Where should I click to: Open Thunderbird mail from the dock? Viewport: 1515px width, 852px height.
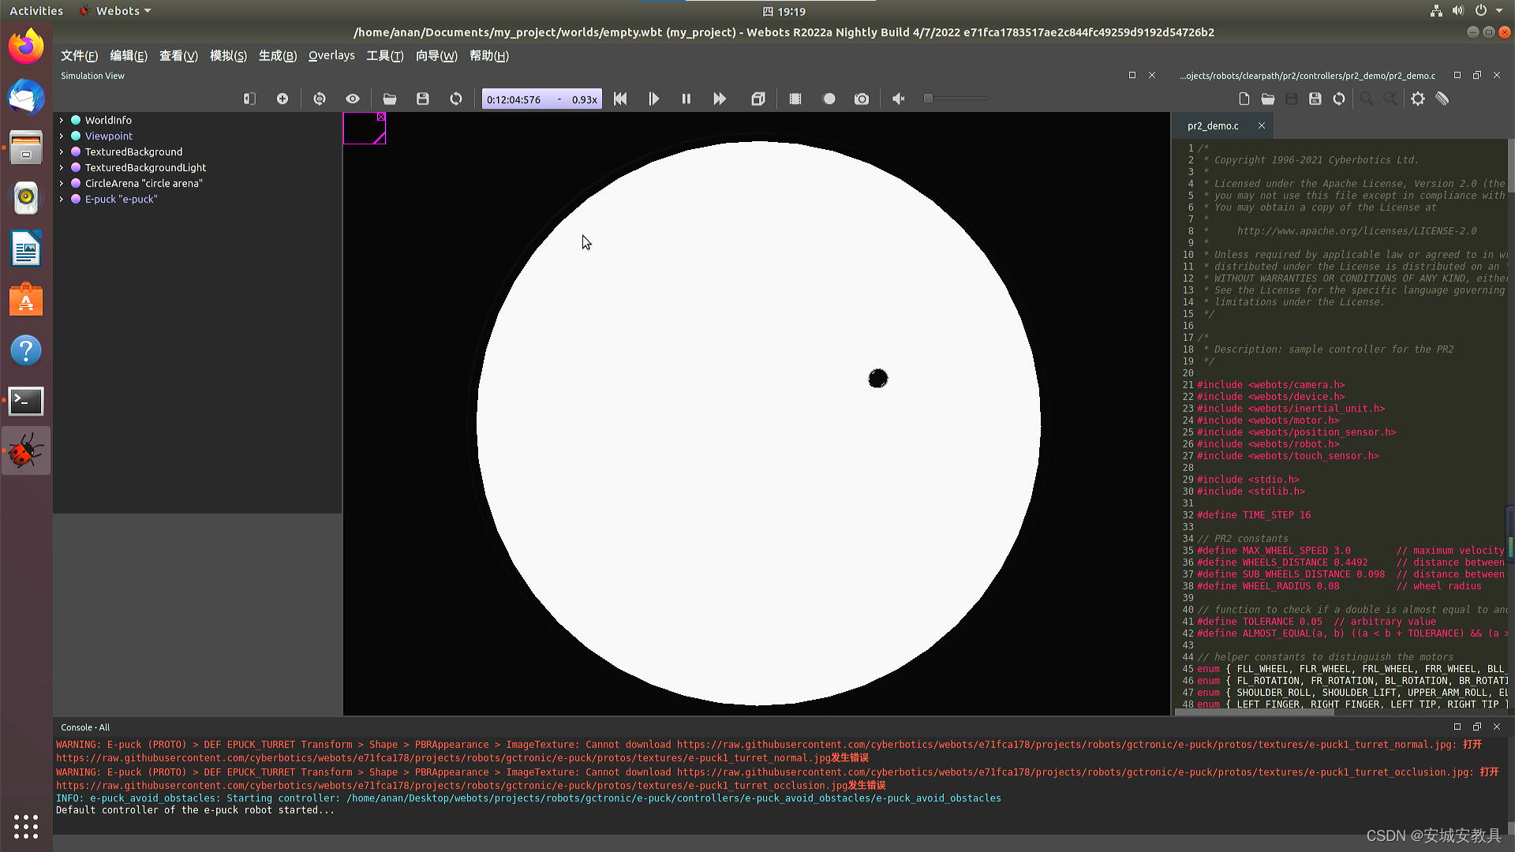pos(26,97)
